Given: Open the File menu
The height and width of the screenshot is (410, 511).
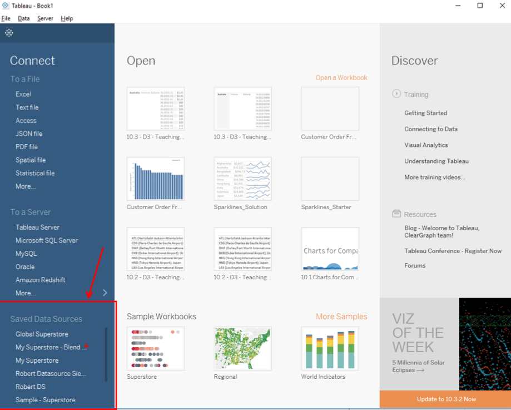Looking at the screenshot, I should (6, 18).
